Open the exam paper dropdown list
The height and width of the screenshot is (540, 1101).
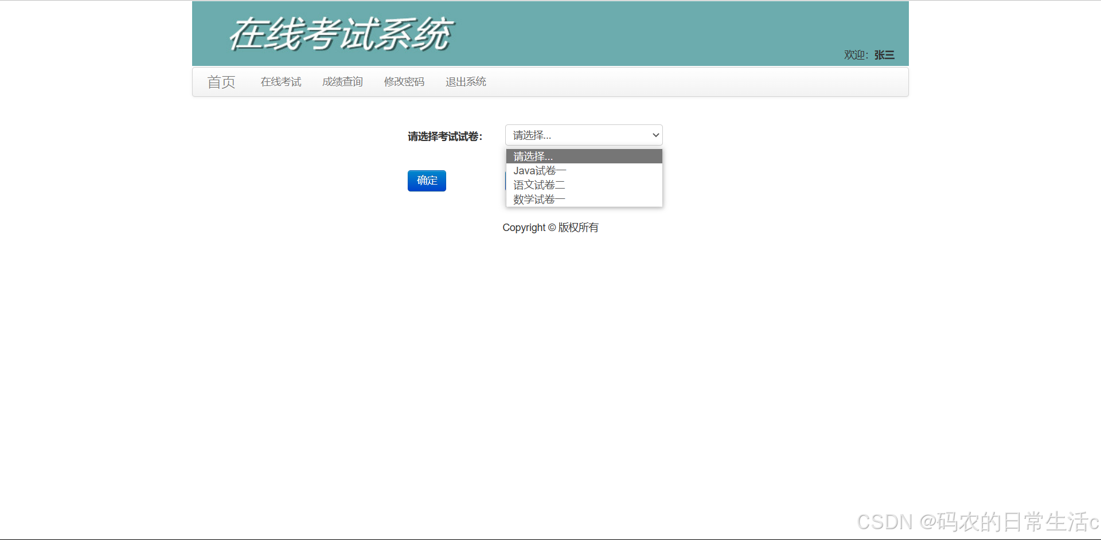[583, 135]
